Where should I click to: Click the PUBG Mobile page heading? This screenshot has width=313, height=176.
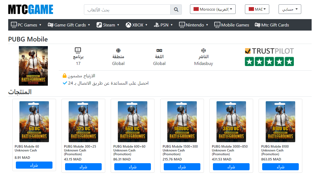[x=28, y=39]
